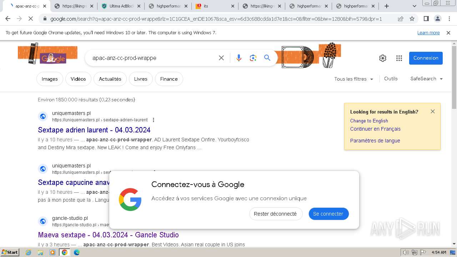Image resolution: width=457 pixels, height=257 pixels.
Task: Open Chrome profile avatar
Action: coord(438,19)
